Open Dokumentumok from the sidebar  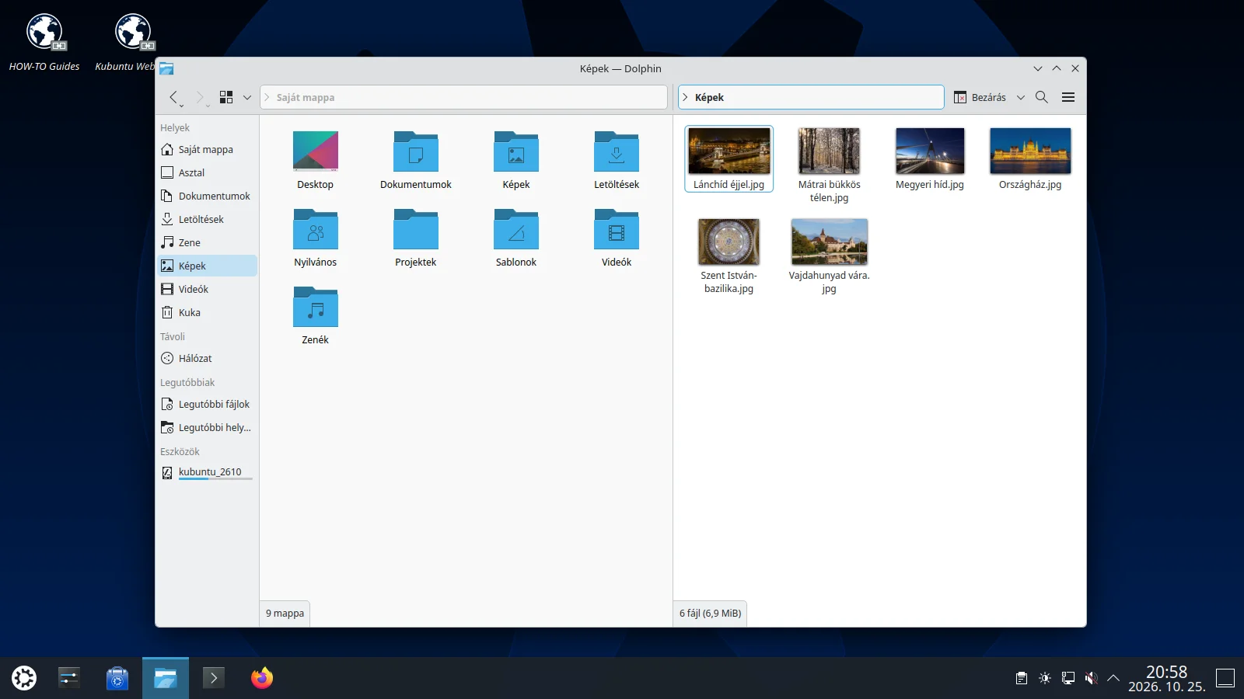point(207,196)
